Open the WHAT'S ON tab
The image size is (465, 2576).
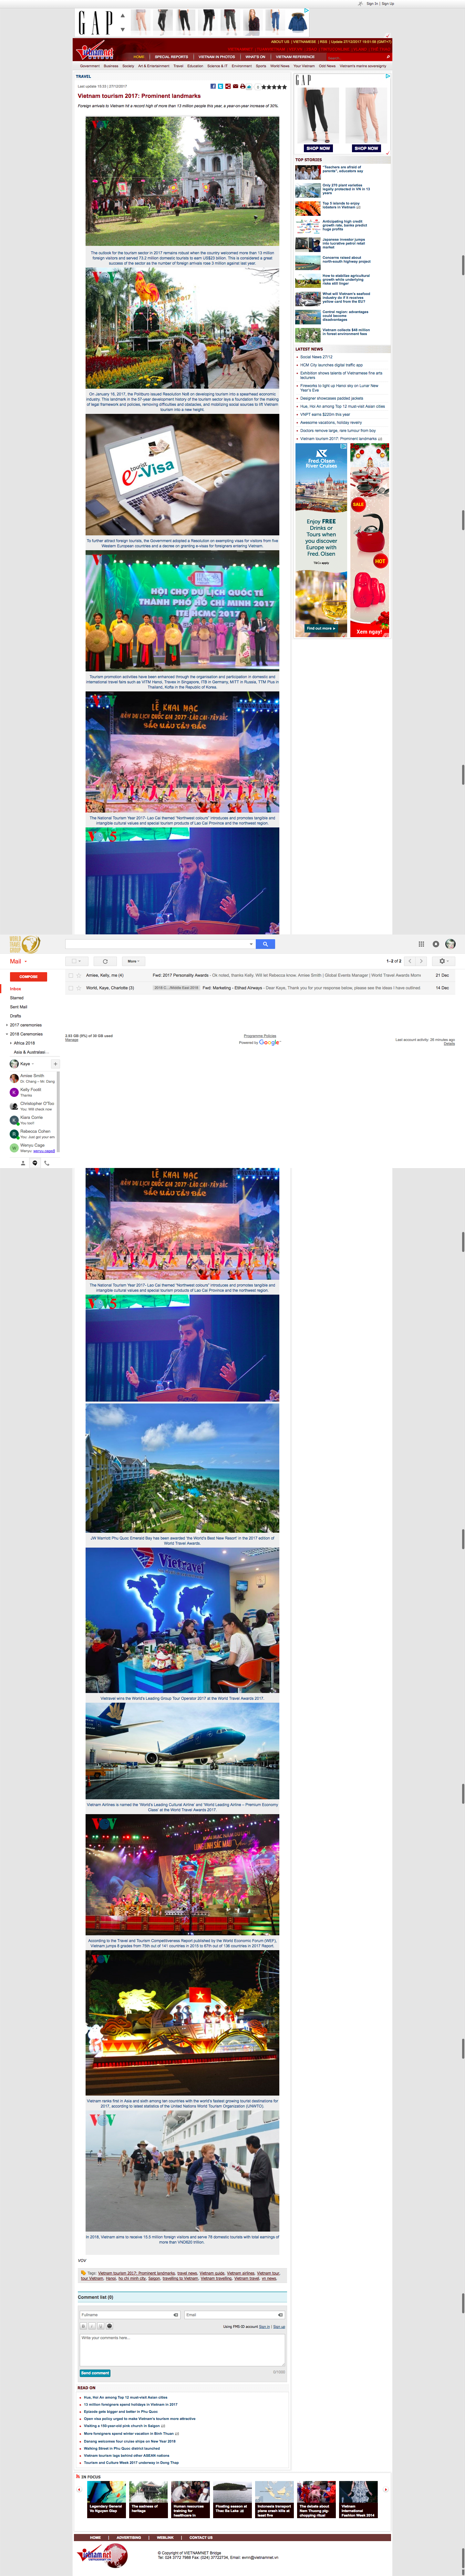click(255, 57)
